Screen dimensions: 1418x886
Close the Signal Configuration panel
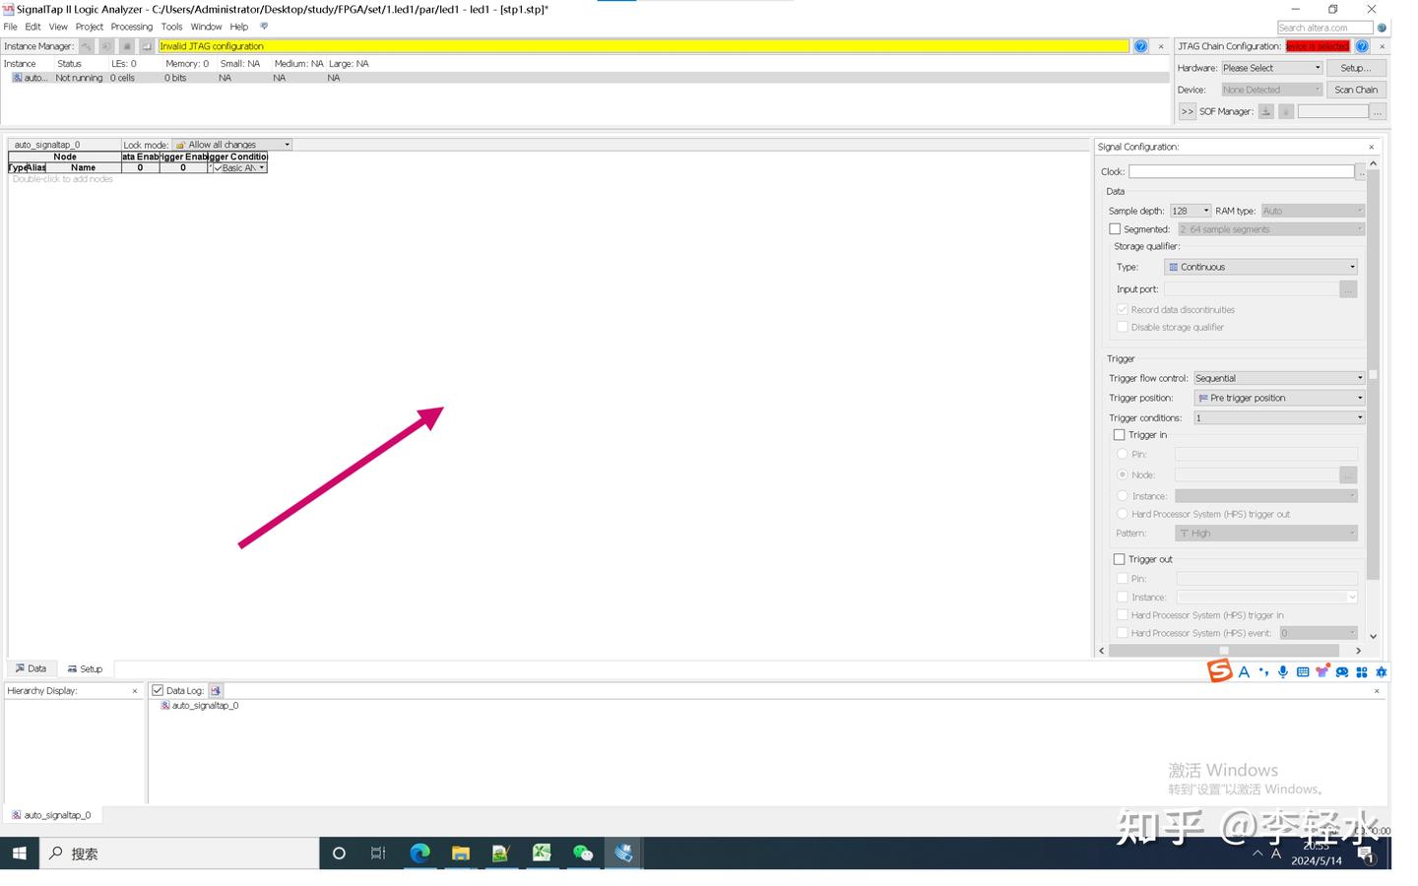point(1371,147)
